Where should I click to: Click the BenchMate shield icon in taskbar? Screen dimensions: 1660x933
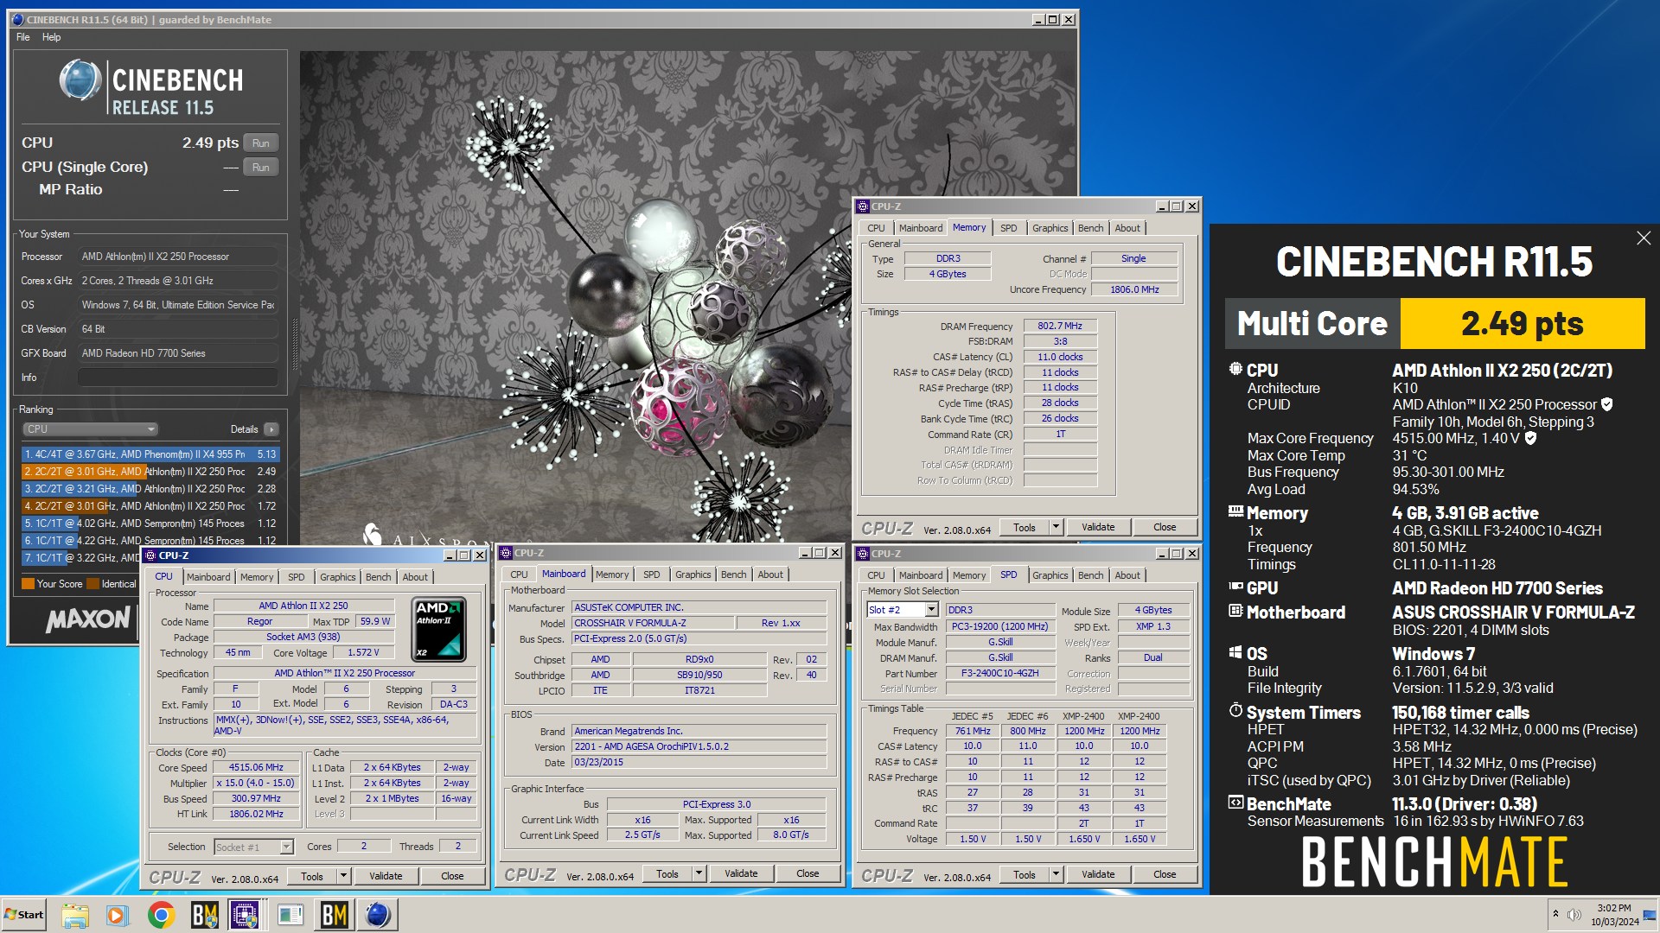click(204, 915)
